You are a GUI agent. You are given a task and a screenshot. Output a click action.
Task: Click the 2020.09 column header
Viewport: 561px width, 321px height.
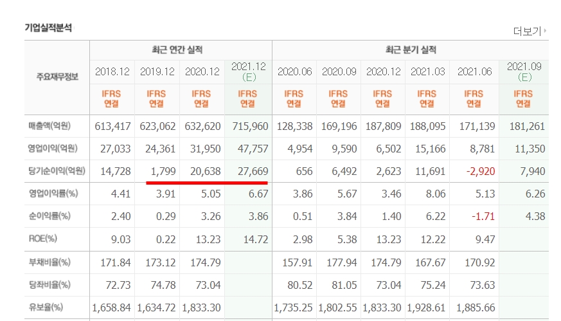point(339,71)
